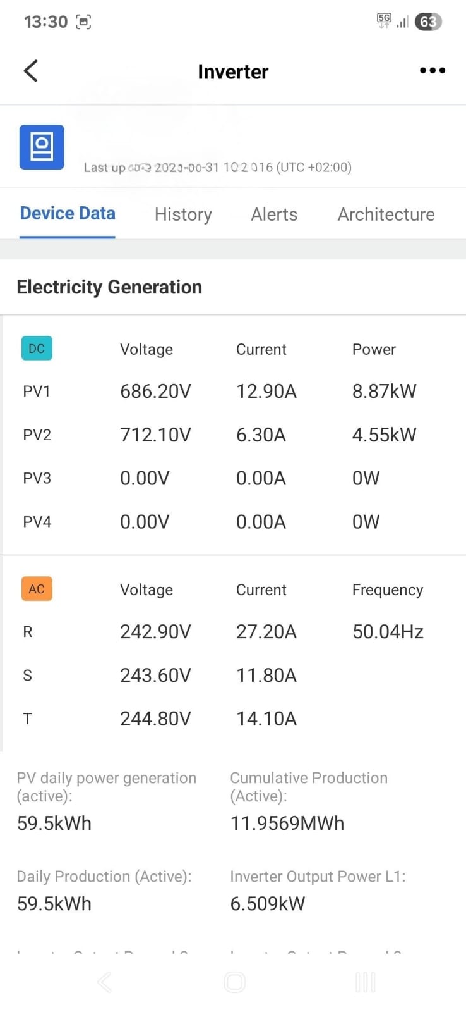This screenshot has height=1012, width=466.
Task: Switch to the History tab
Action: click(183, 214)
